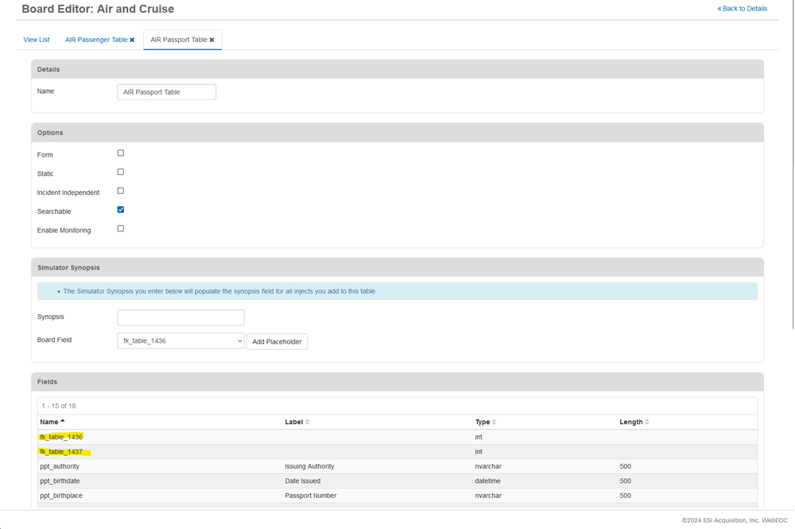Click inside the Synopsis input field
Screen dimensions: 795x529
(x=180, y=317)
